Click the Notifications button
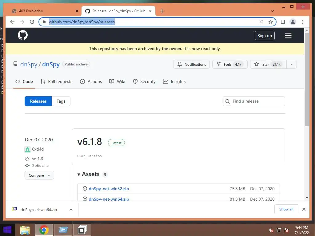The width and height of the screenshot is (315, 236). 191,65
